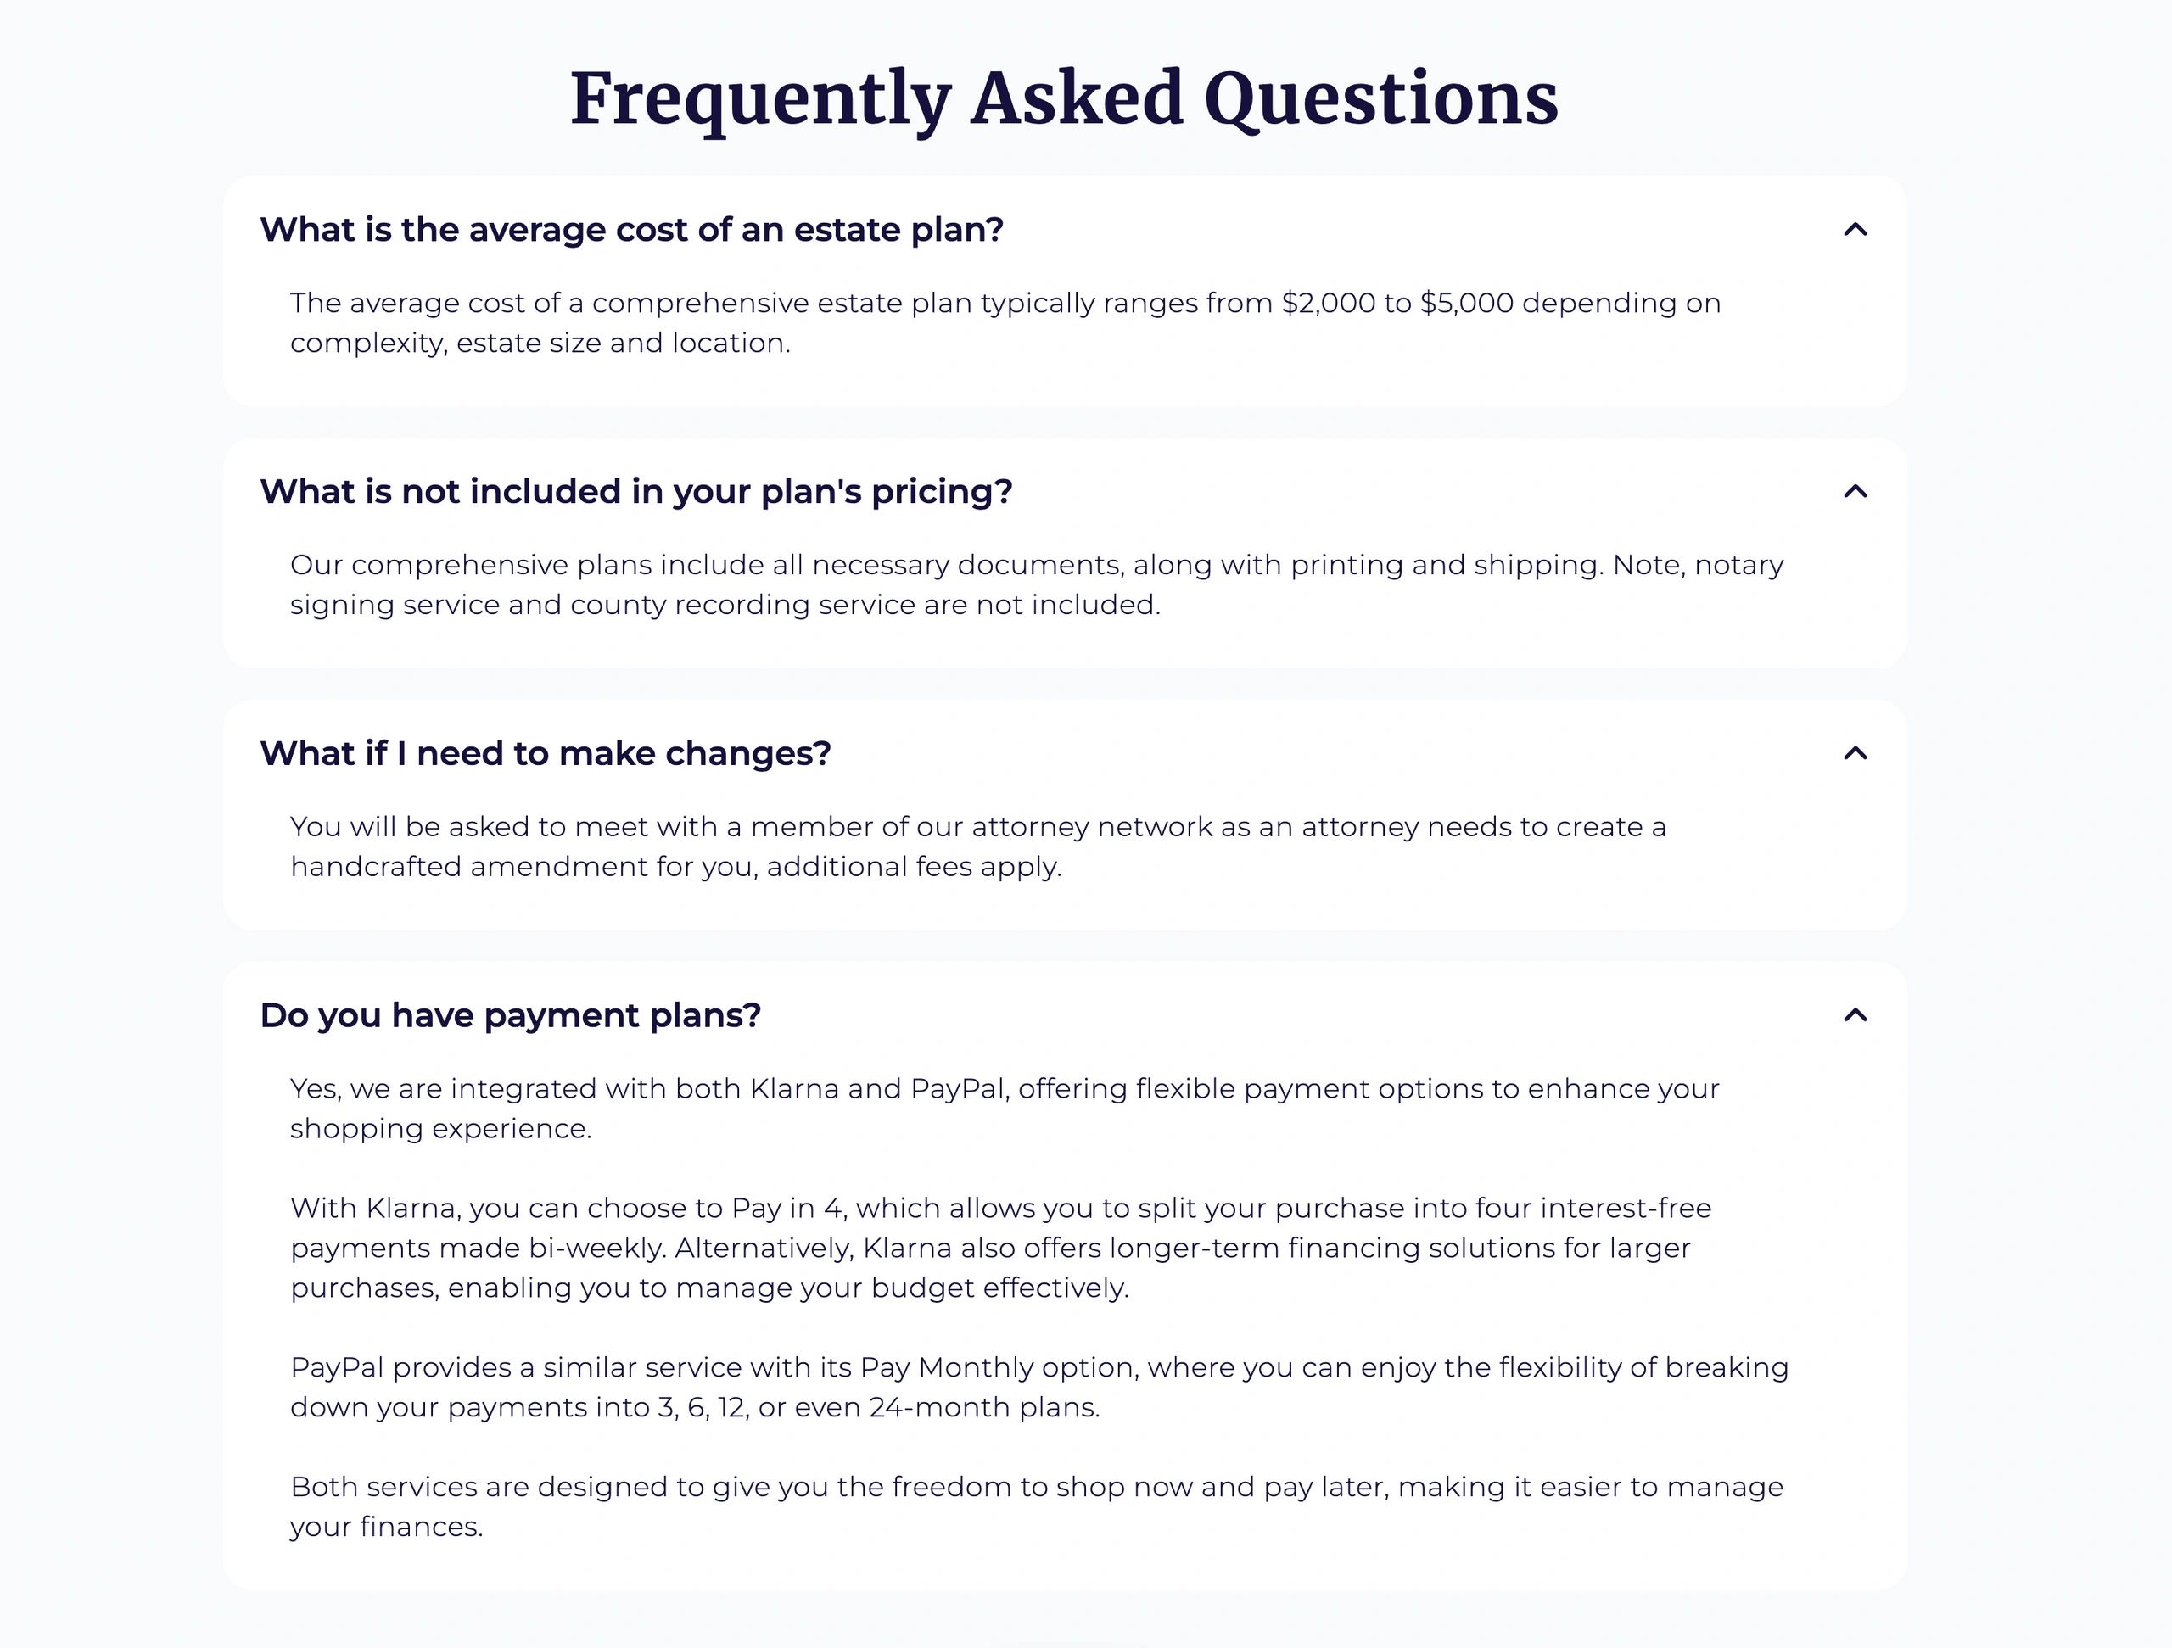Screen dimensions: 2172x1648
Task: Click the 'Frequently Asked Questions' page title
Action: coord(1063,98)
